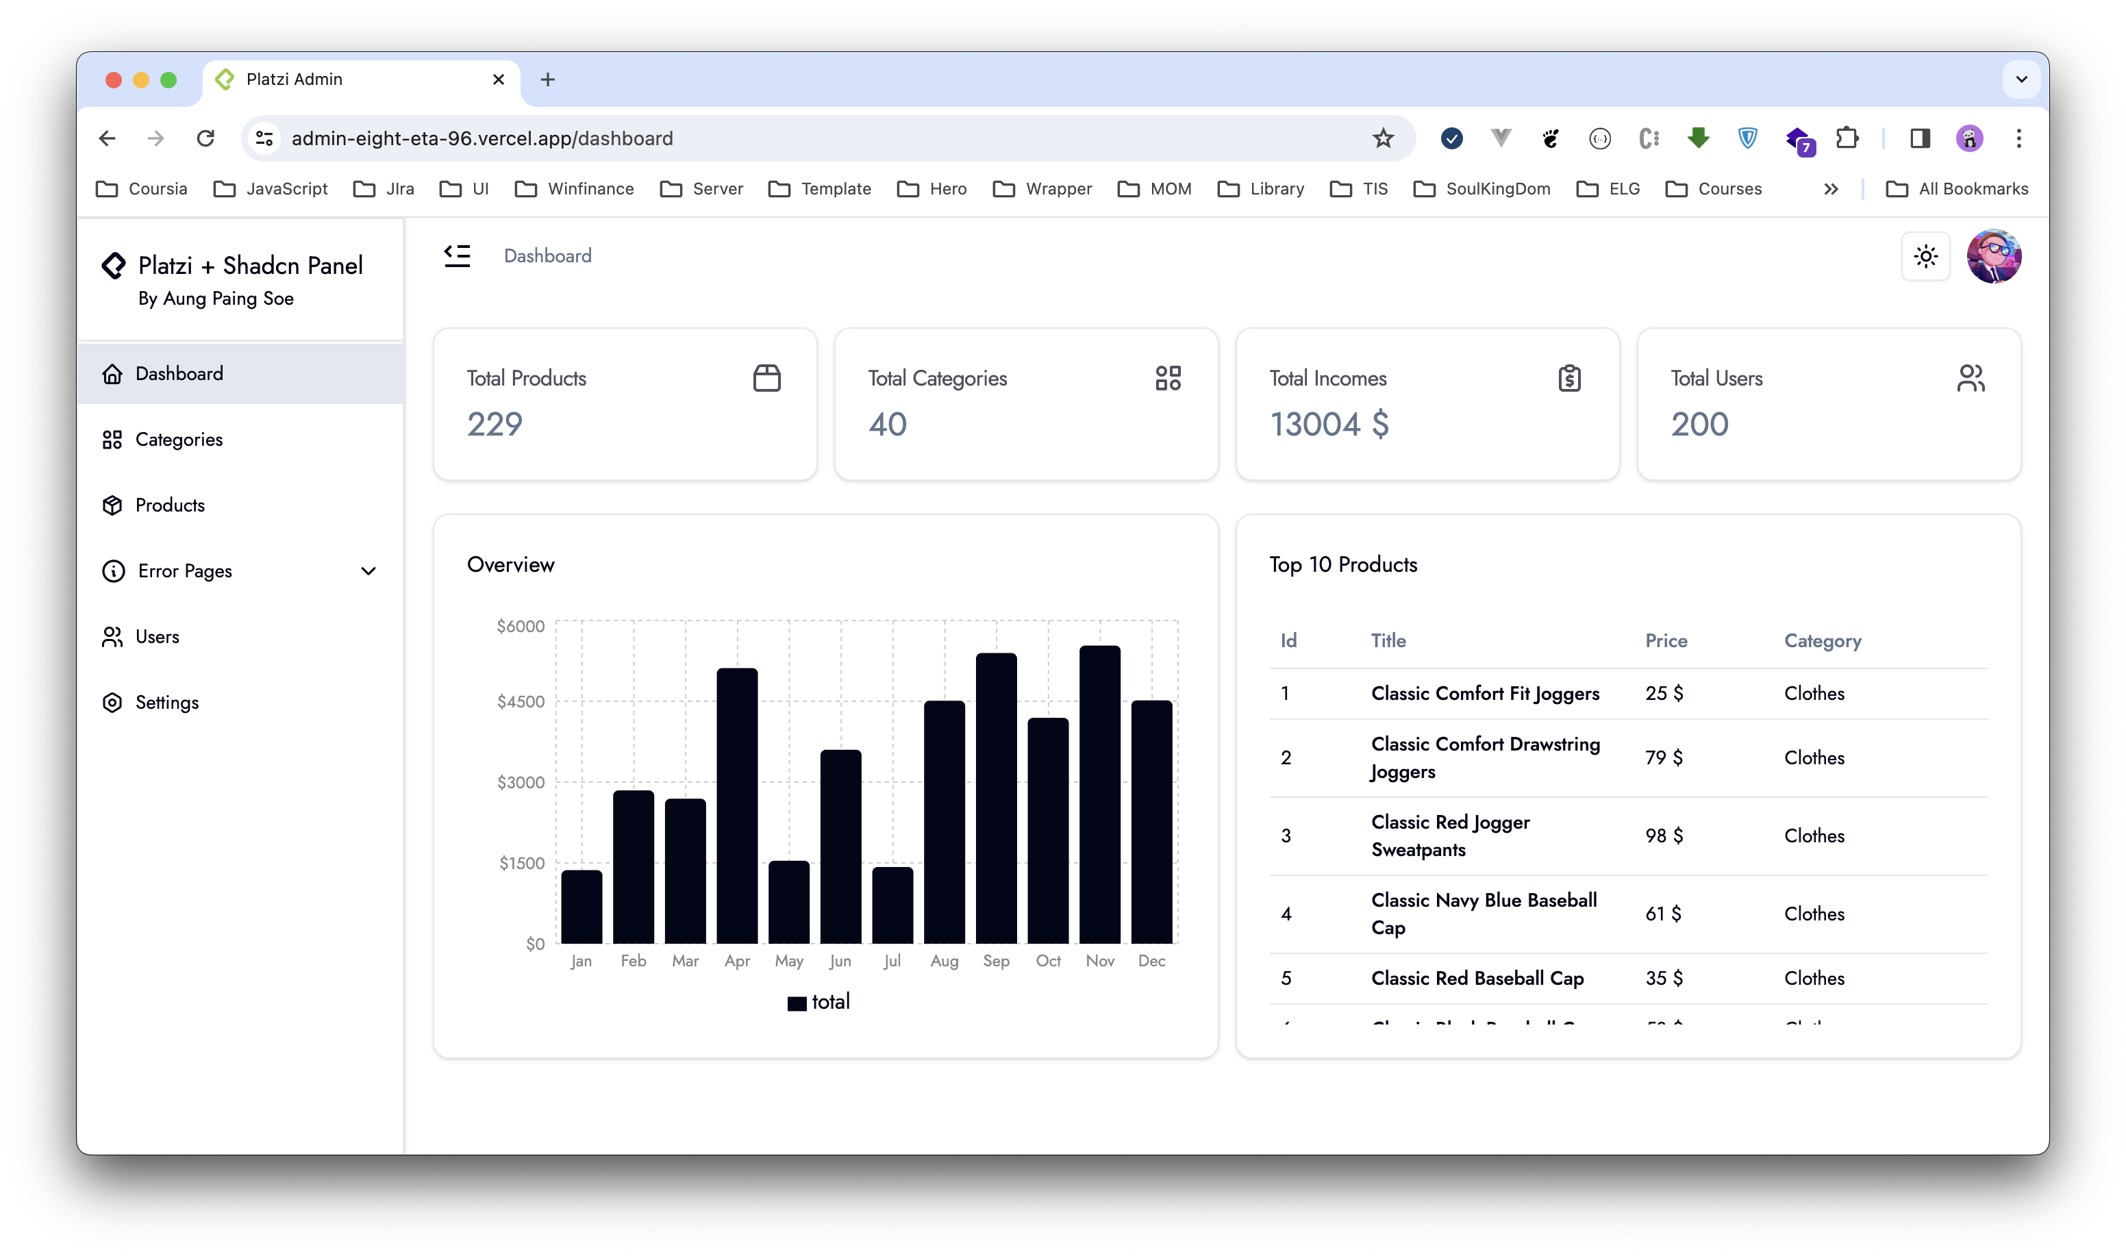This screenshot has height=1256, width=2126.
Task: Open the Categories menu item
Action: tap(179, 440)
